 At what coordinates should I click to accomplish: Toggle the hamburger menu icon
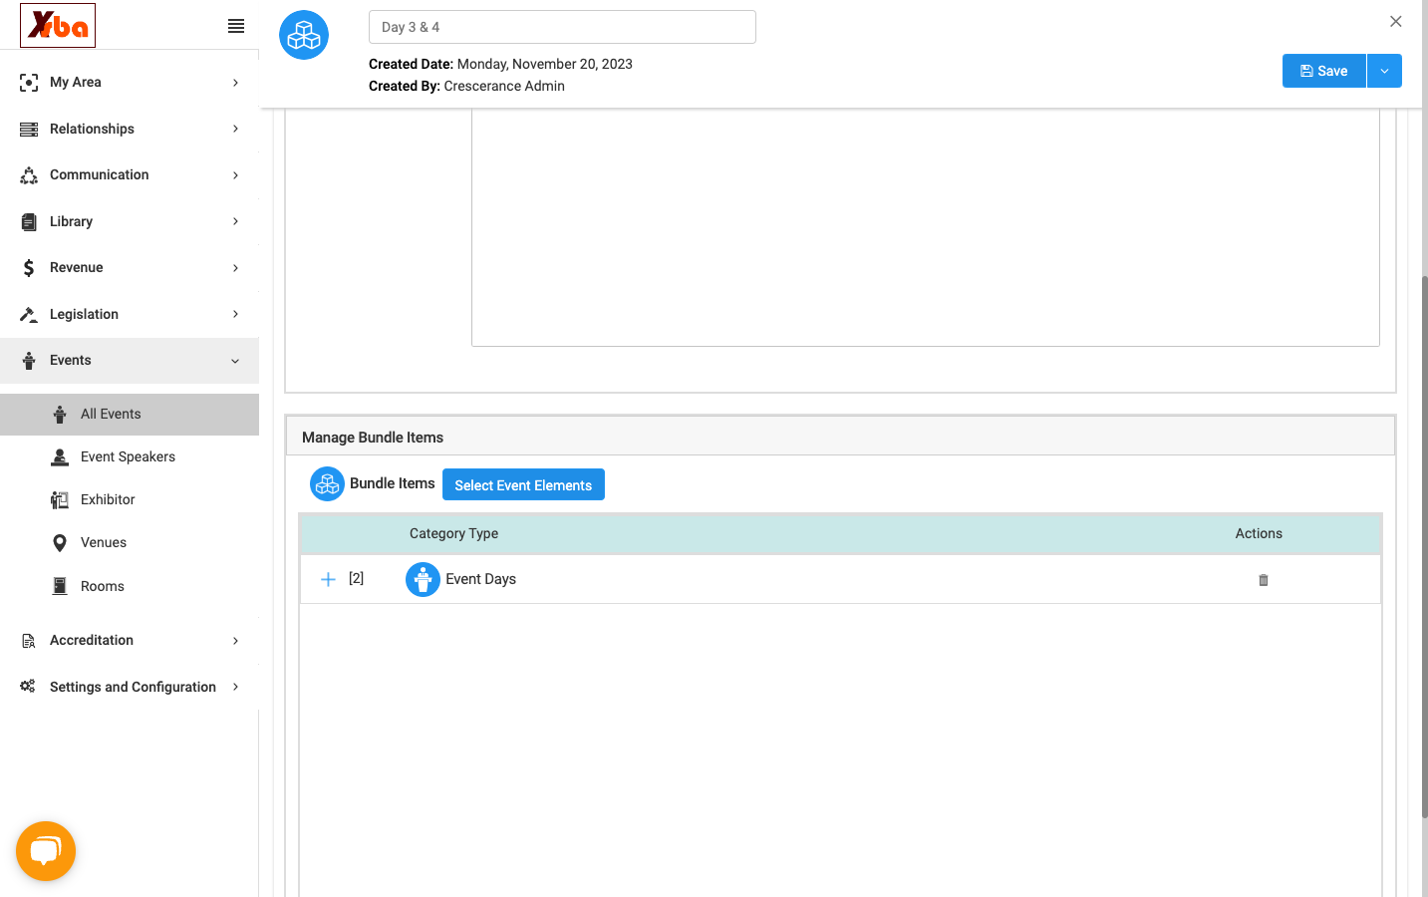[236, 26]
